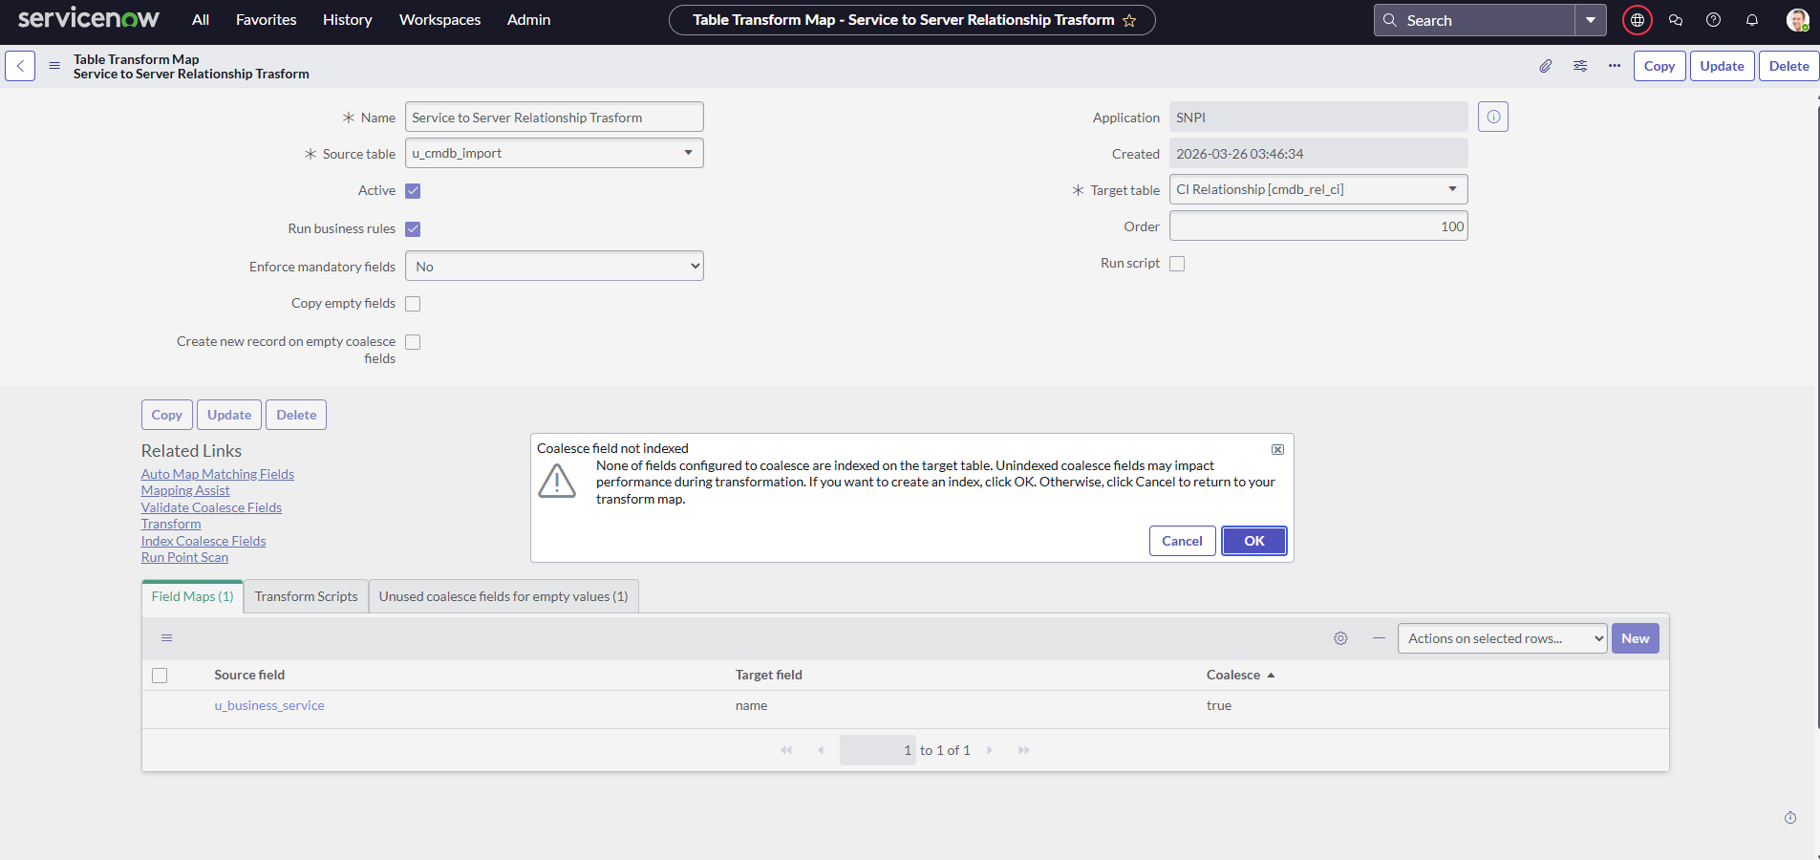This screenshot has width=1820, height=860.
Task: Open the Workspaces menu
Action: coord(439,20)
